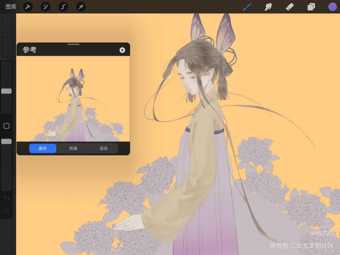Select the Smudge tool
Viewport: 340px width, 255px height.
tap(268, 7)
